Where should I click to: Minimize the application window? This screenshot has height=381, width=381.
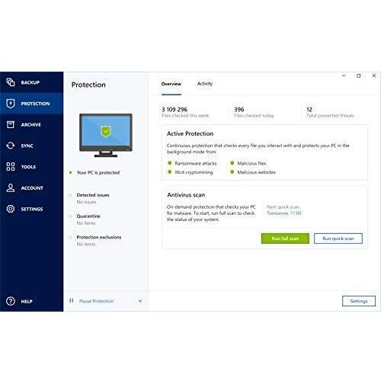[x=344, y=75]
